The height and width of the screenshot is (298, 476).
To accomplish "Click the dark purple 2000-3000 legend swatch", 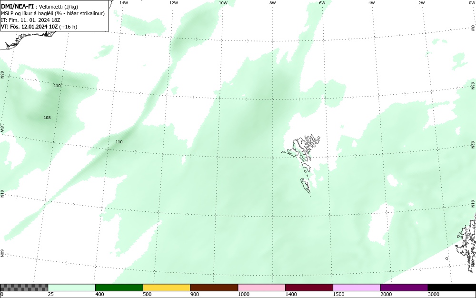I will click(404, 288).
